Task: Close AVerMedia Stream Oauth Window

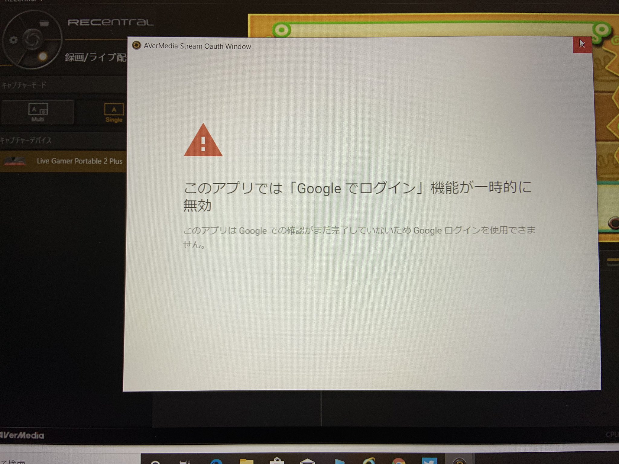Action: tap(582, 45)
